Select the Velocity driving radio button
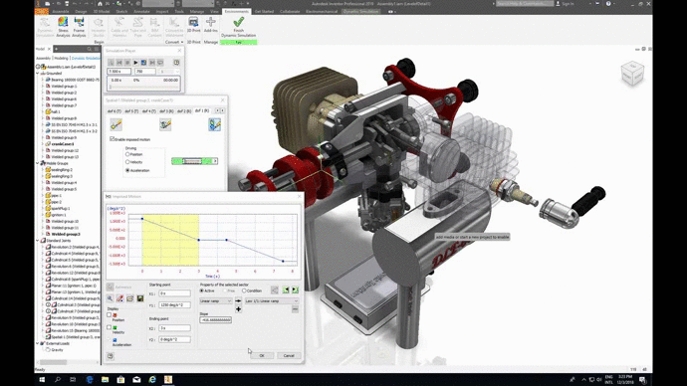 coord(127,162)
